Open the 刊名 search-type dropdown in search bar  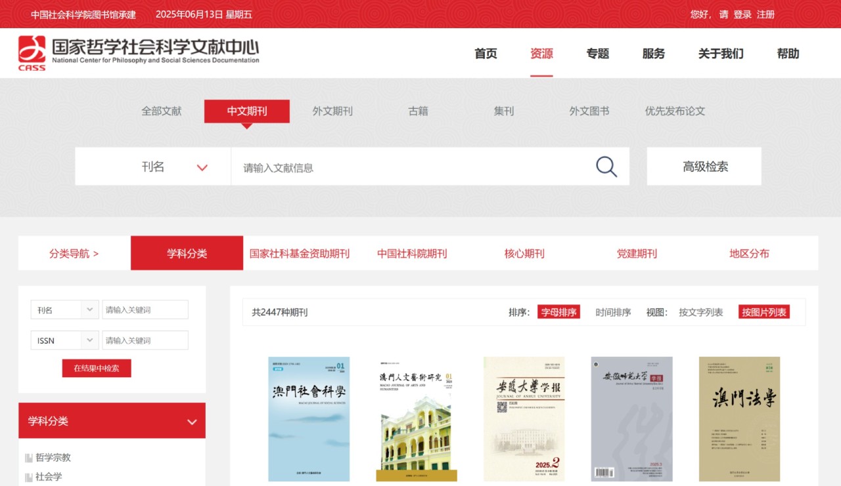click(153, 167)
